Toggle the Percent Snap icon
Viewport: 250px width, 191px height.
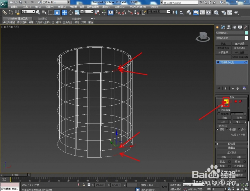pos(131,12)
